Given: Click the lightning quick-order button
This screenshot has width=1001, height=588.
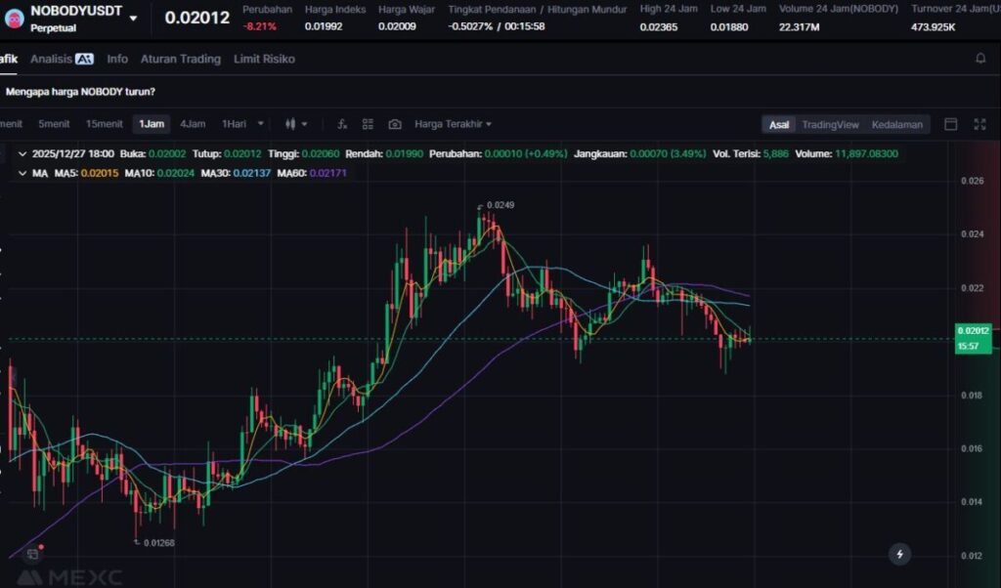Looking at the screenshot, I should [899, 554].
